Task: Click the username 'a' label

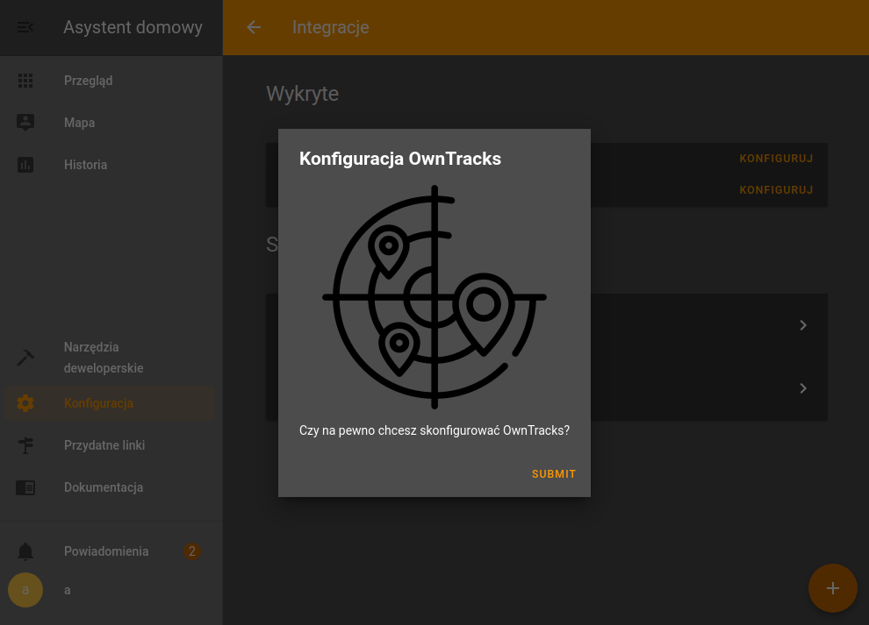Action: (67, 590)
